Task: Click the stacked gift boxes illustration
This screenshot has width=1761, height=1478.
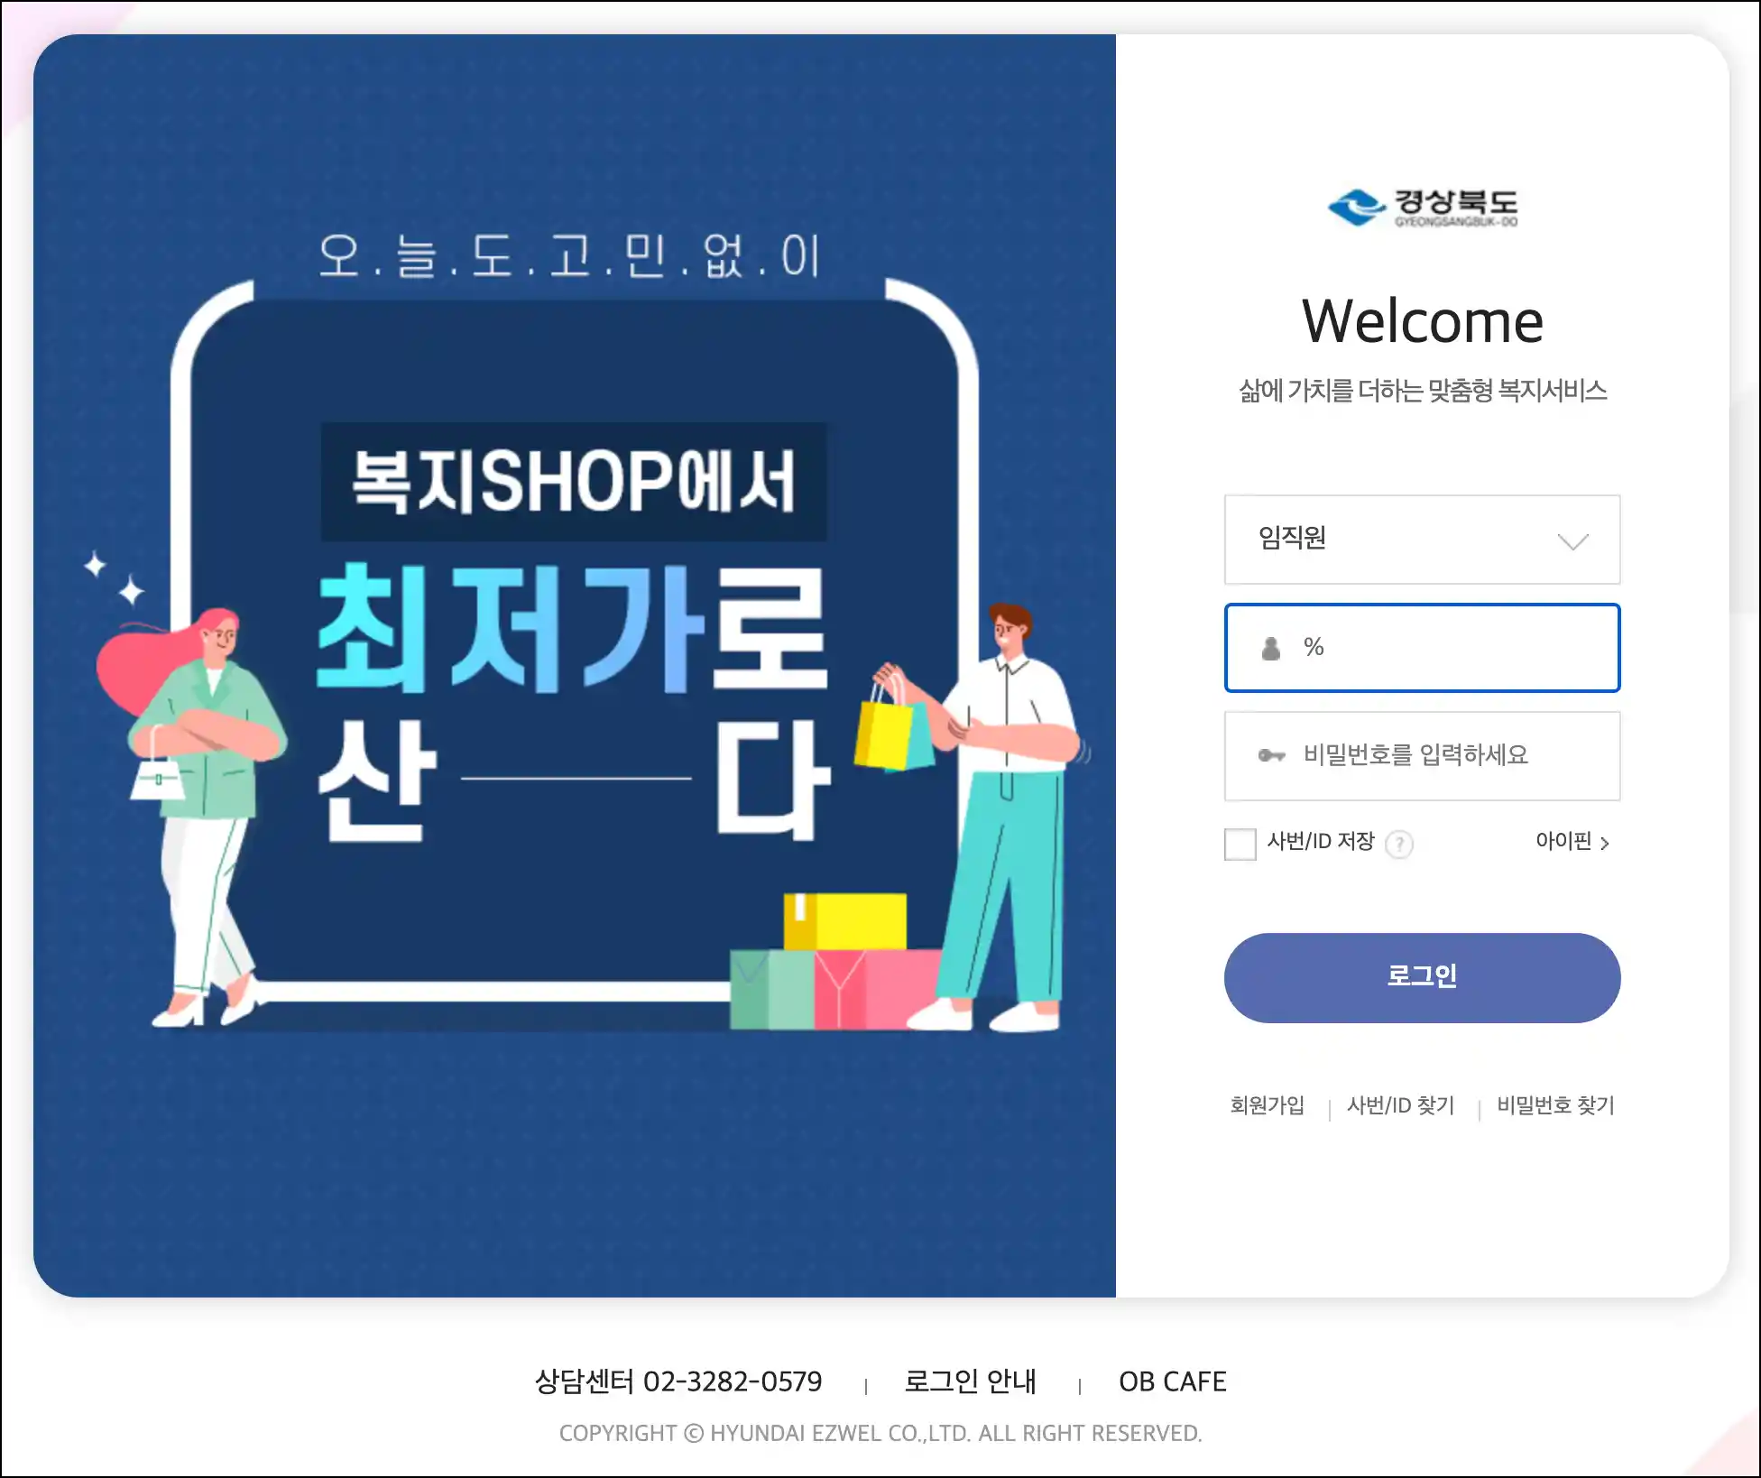Action: 834,961
